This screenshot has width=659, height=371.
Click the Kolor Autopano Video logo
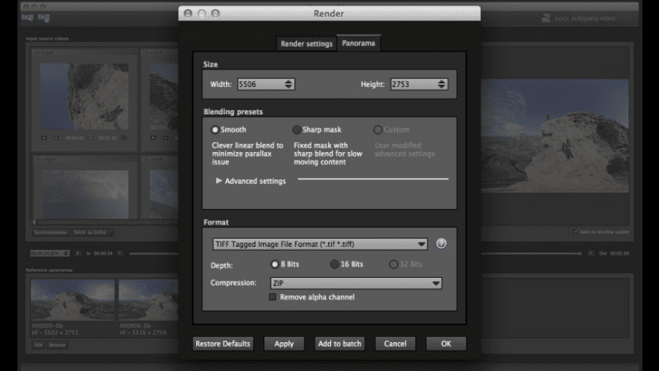pos(579,18)
